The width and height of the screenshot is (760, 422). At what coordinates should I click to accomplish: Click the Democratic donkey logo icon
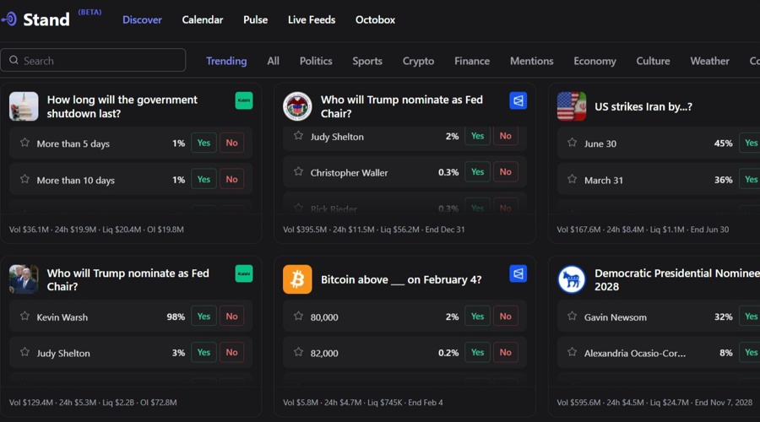coord(572,279)
